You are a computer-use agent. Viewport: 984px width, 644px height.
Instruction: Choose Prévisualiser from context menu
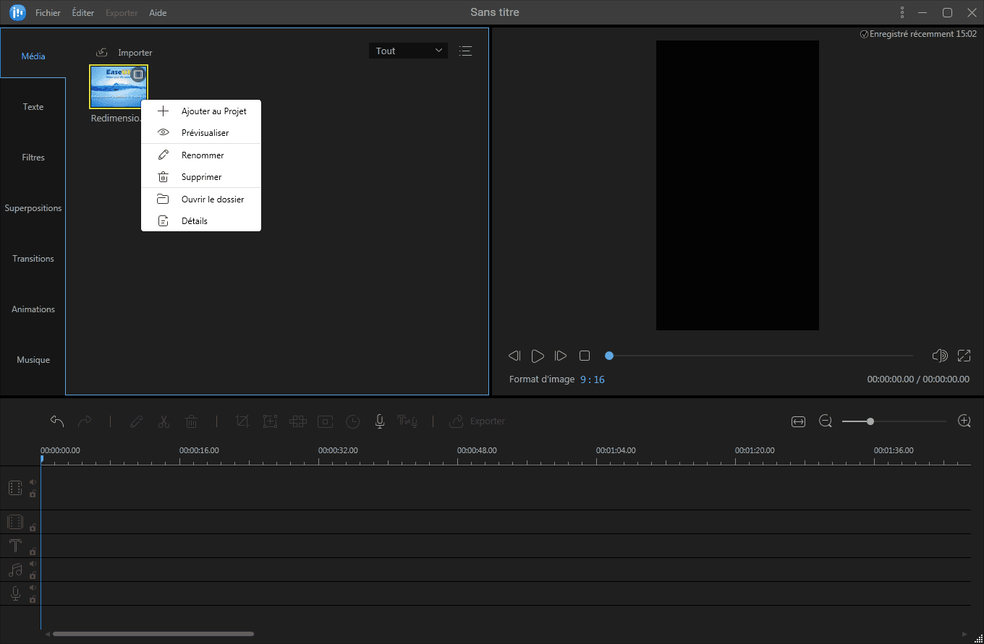point(201,133)
